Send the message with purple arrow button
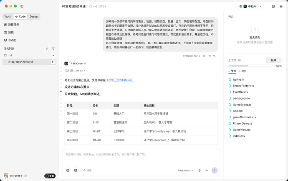 (215, 170)
